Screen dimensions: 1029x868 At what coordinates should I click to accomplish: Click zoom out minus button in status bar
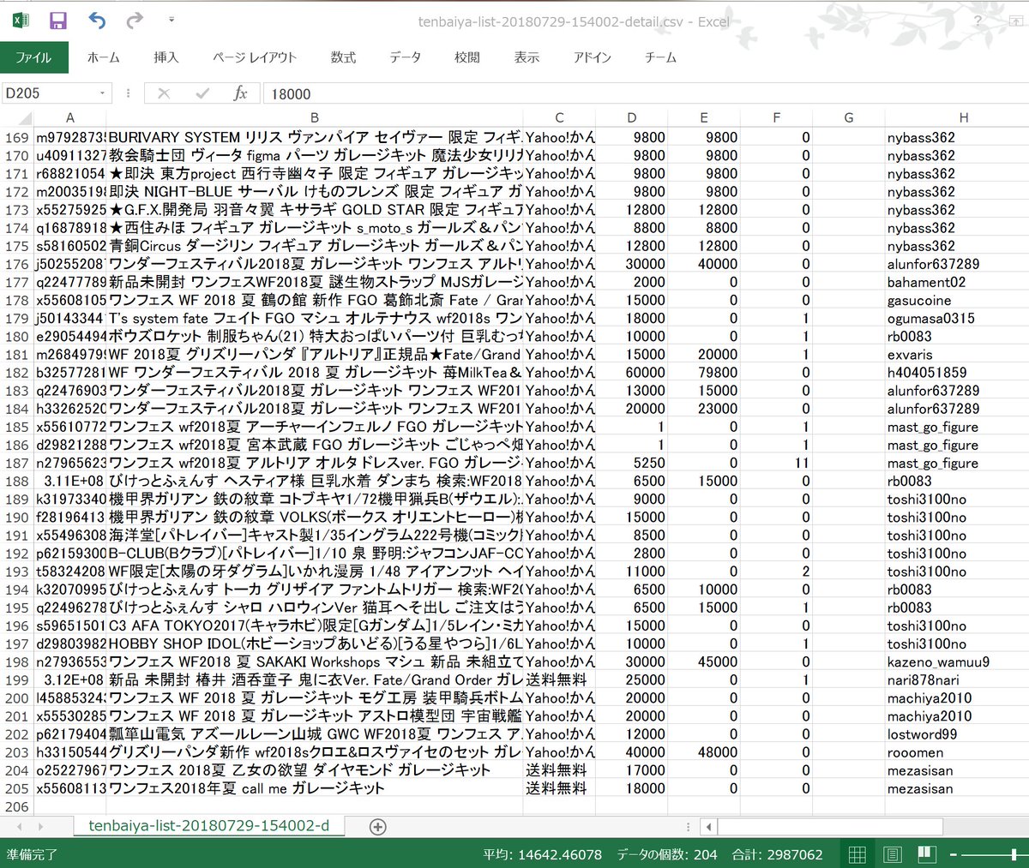952,854
